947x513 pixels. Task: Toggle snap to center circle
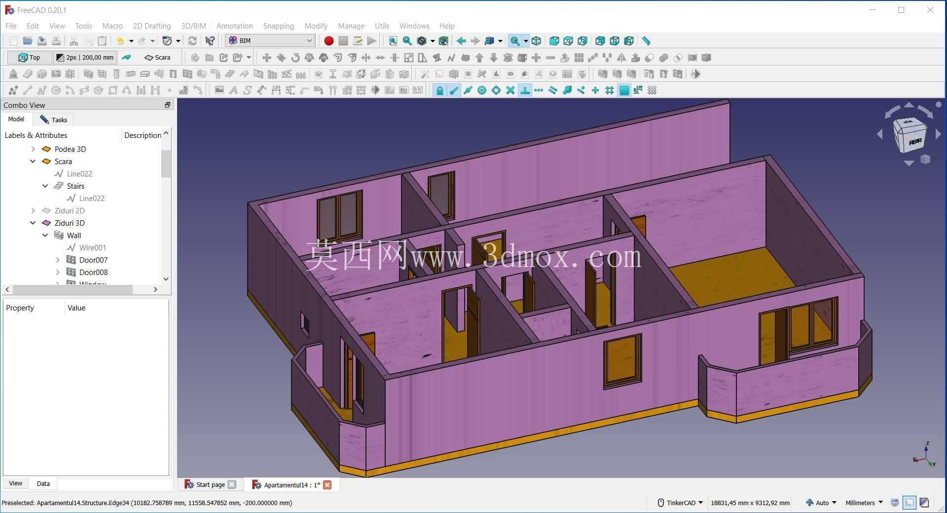[x=482, y=90]
